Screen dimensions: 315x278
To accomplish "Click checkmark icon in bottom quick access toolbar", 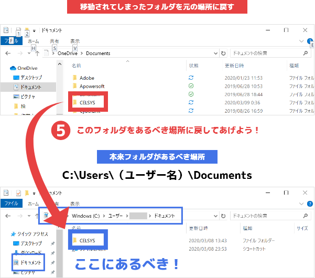I will point(18,193).
